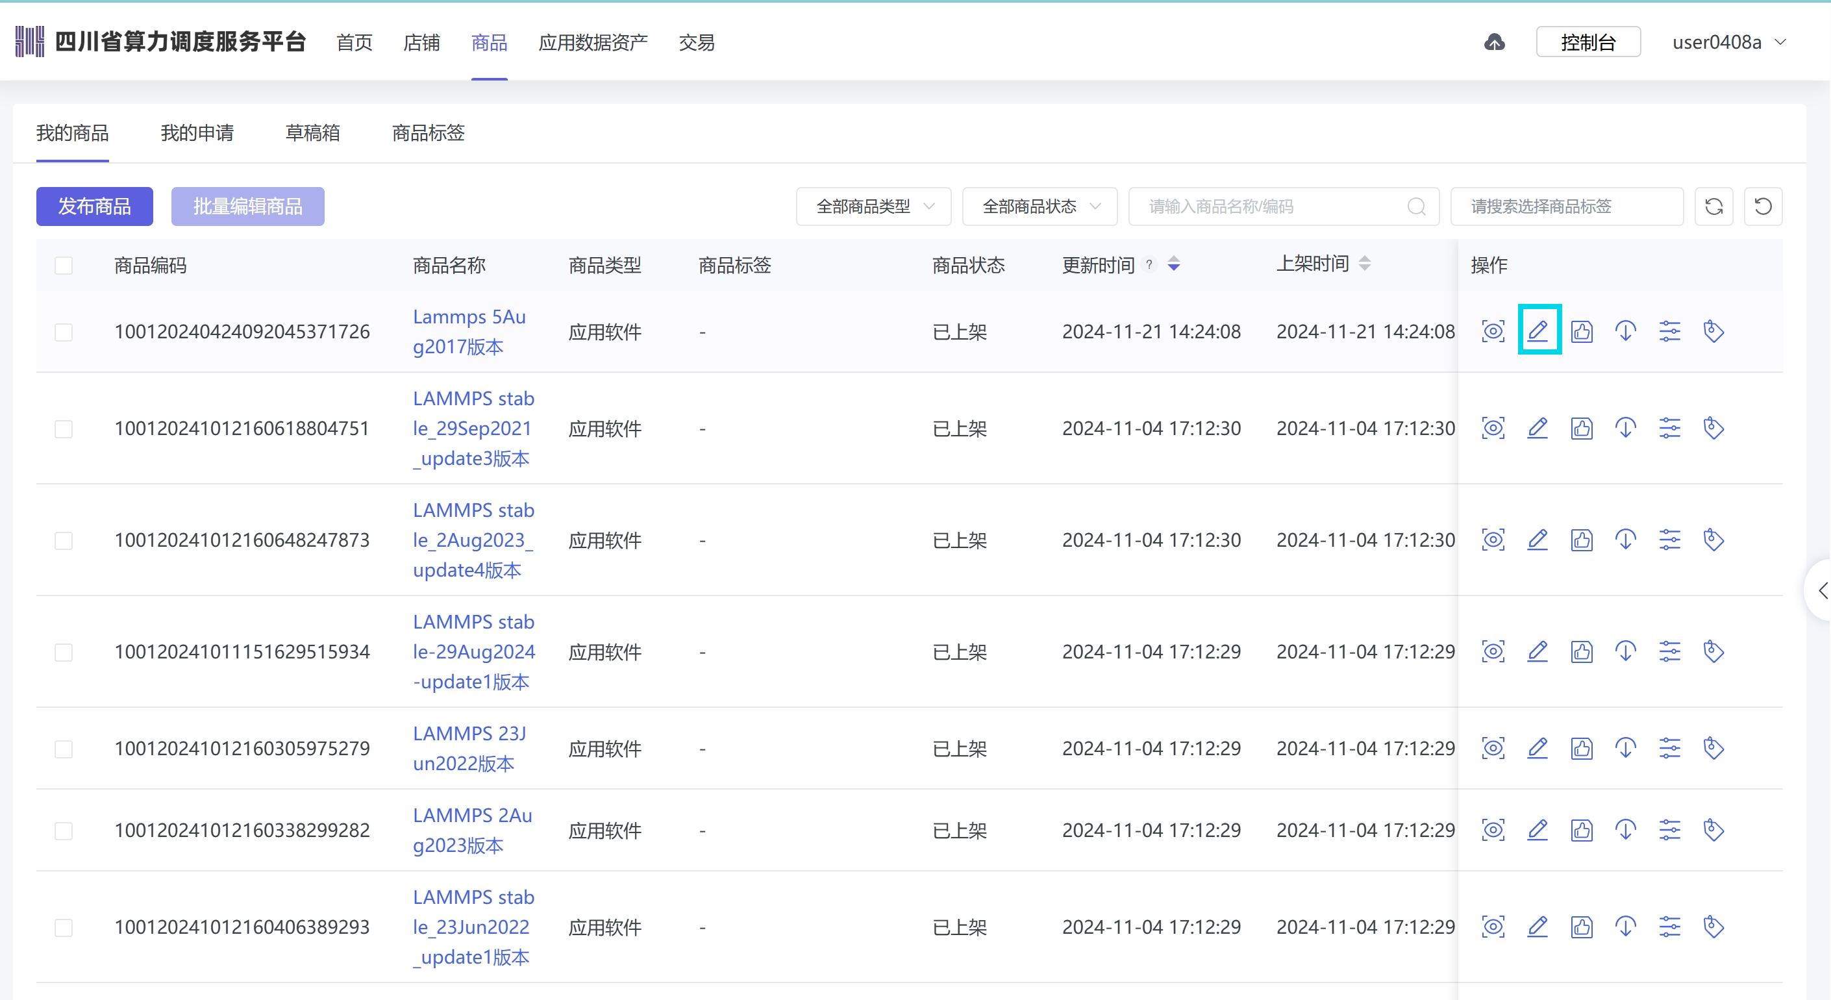Click the cloud upload icon in header

[1494, 42]
